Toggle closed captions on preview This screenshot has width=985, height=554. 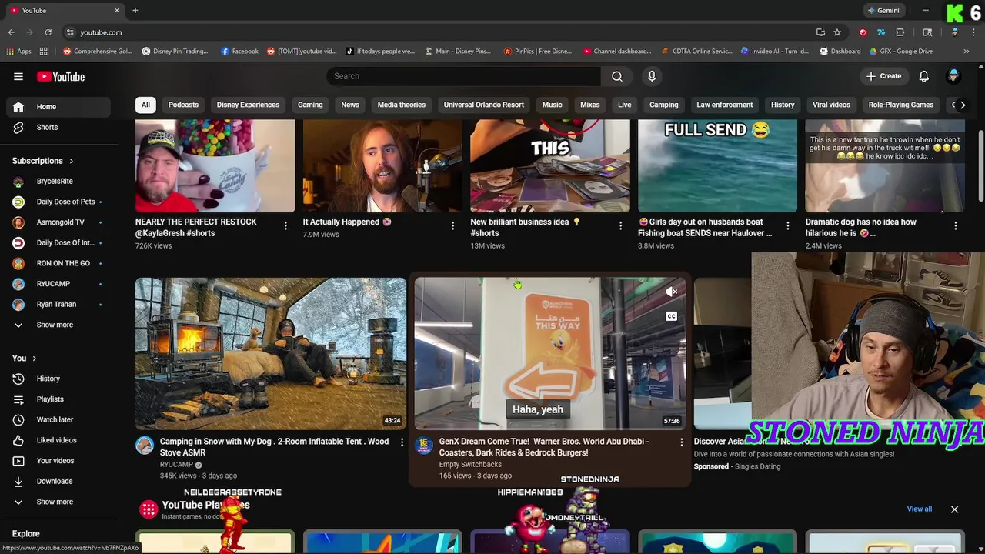(671, 316)
